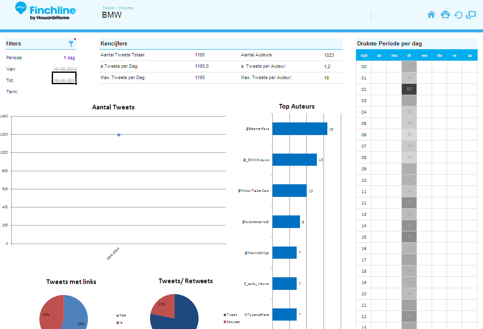Click the Finchline logo
Image resolution: width=483 pixels, height=329 pixels.
(45, 11)
